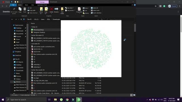Switch to the Share ribbon tab

pos(26,5)
